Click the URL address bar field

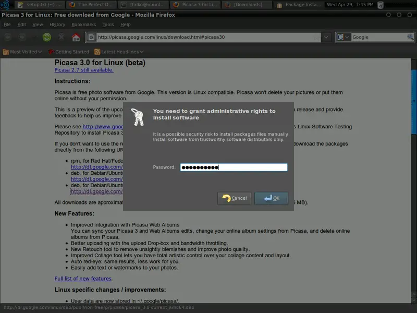208,37
